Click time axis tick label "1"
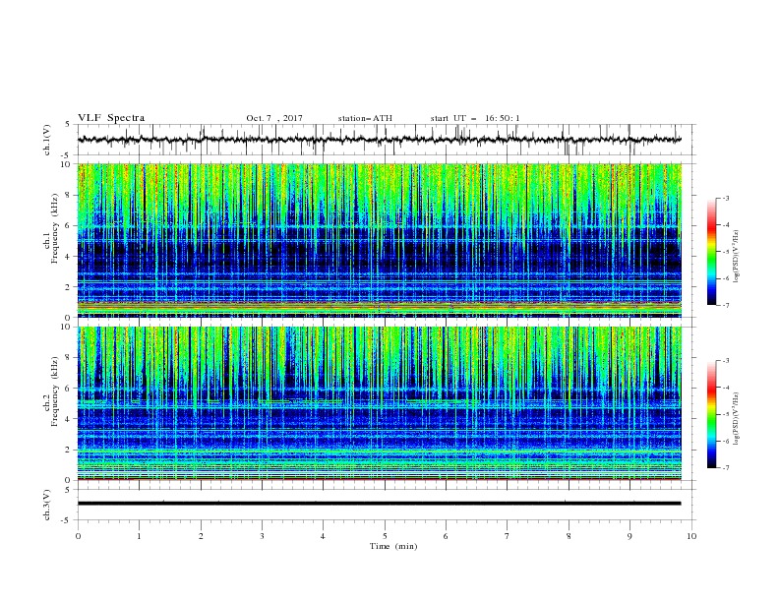This screenshot has width=779, height=602. (x=139, y=536)
